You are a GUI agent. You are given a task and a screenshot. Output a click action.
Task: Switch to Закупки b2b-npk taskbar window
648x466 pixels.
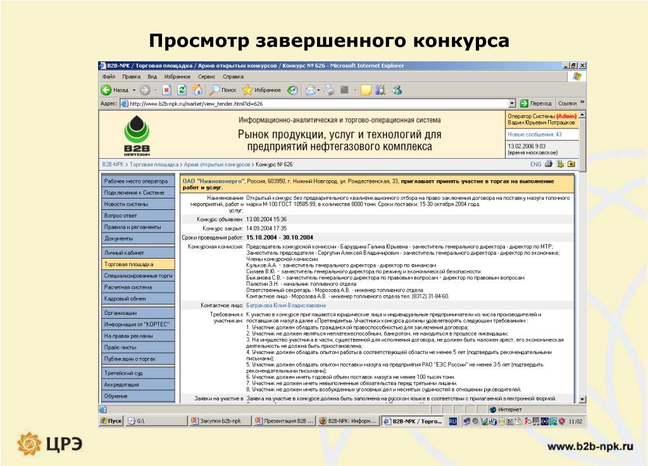point(220,421)
